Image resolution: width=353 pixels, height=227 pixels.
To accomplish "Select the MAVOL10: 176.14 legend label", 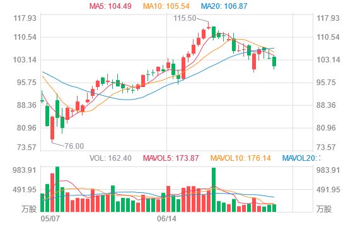I will pyautogui.click(x=240, y=158).
